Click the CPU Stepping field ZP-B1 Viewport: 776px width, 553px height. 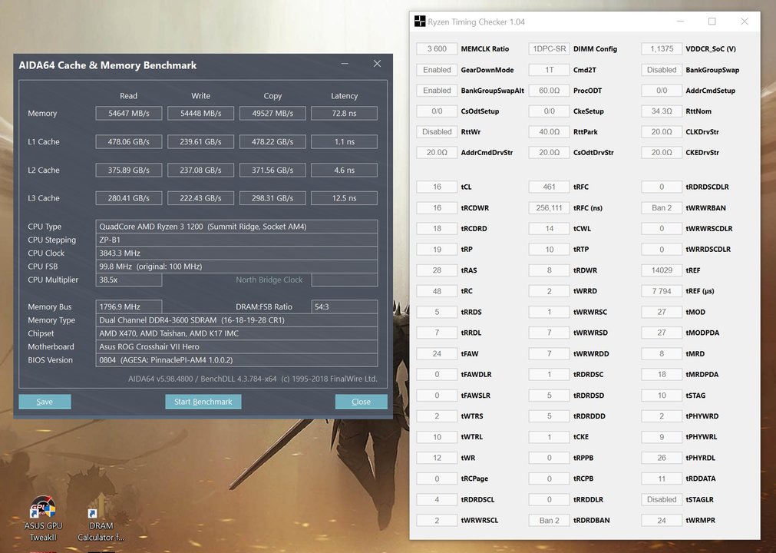(x=236, y=240)
